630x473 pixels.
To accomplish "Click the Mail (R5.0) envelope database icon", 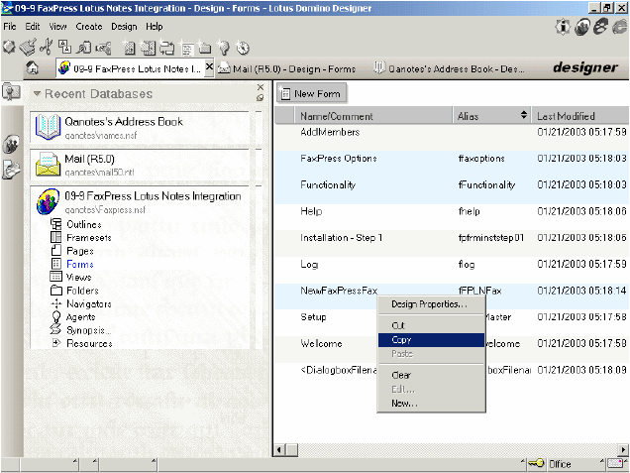I will pyautogui.click(x=48, y=164).
